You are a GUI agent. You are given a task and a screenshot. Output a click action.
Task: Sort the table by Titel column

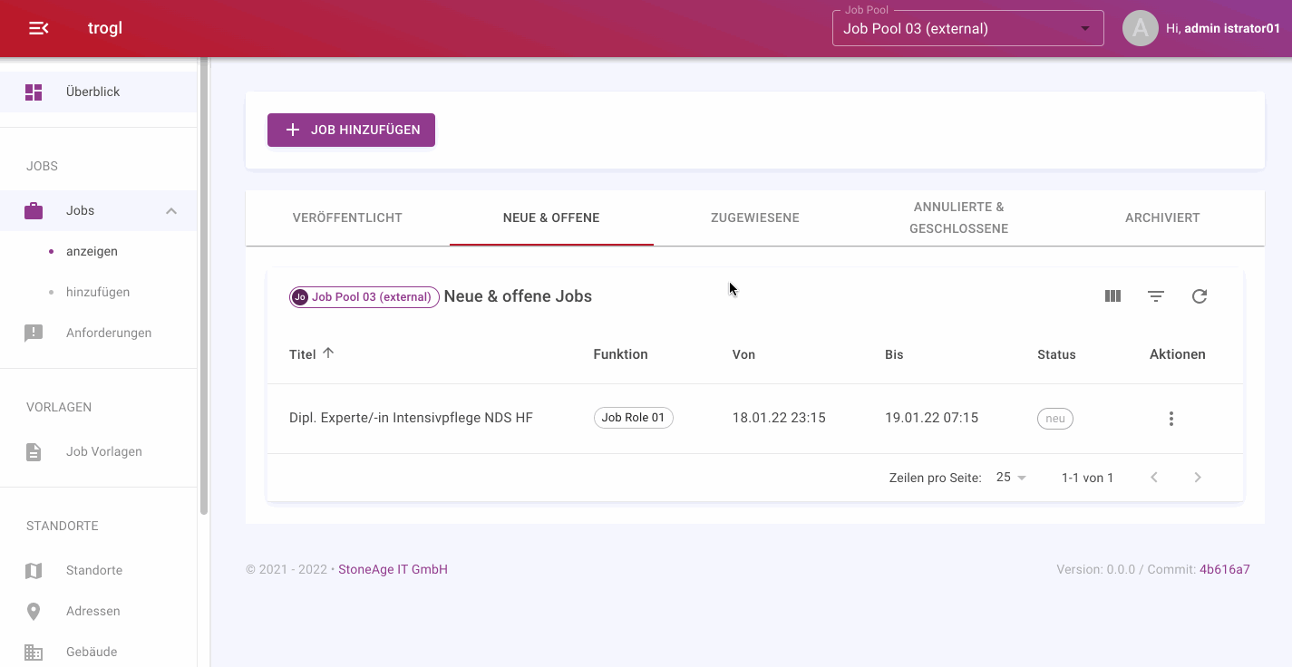(x=303, y=354)
